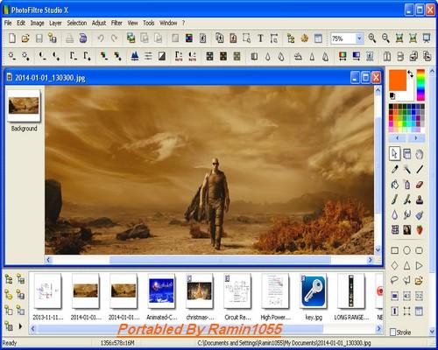
Task: Click the orange foreground color swatch
Action: pyautogui.click(x=398, y=80)
